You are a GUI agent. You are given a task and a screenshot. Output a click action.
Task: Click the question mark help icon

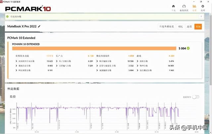click(x=201, y=16)
